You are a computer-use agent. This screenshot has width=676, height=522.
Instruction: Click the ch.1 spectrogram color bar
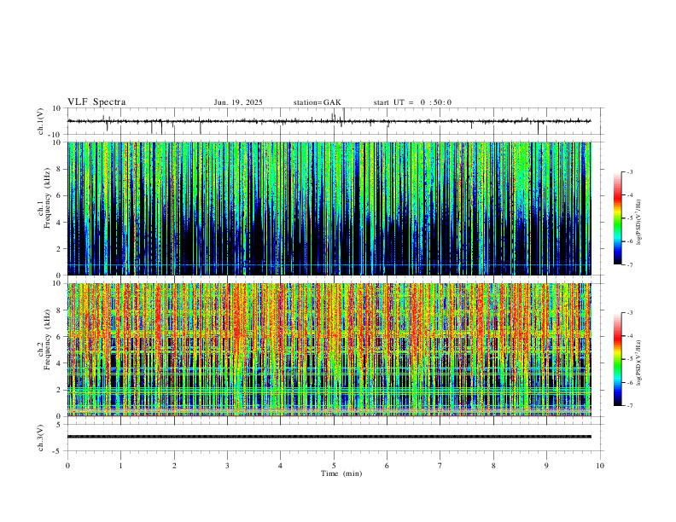coord(618,218)
